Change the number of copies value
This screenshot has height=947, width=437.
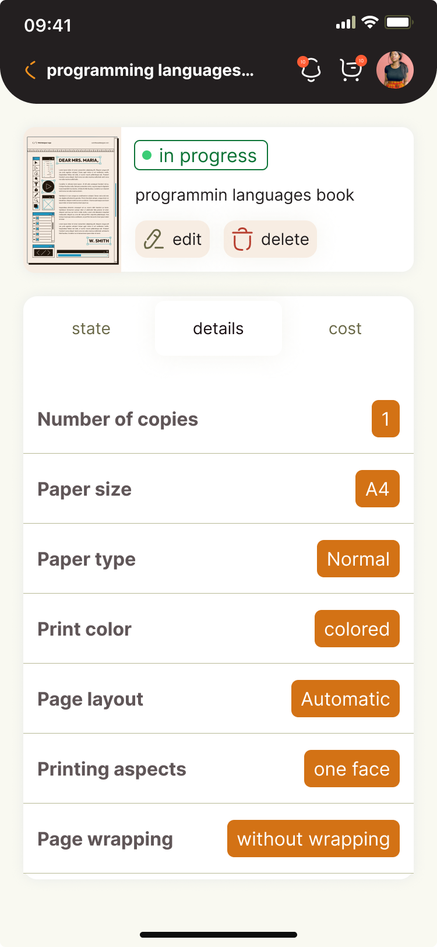[x=385, y=419]
